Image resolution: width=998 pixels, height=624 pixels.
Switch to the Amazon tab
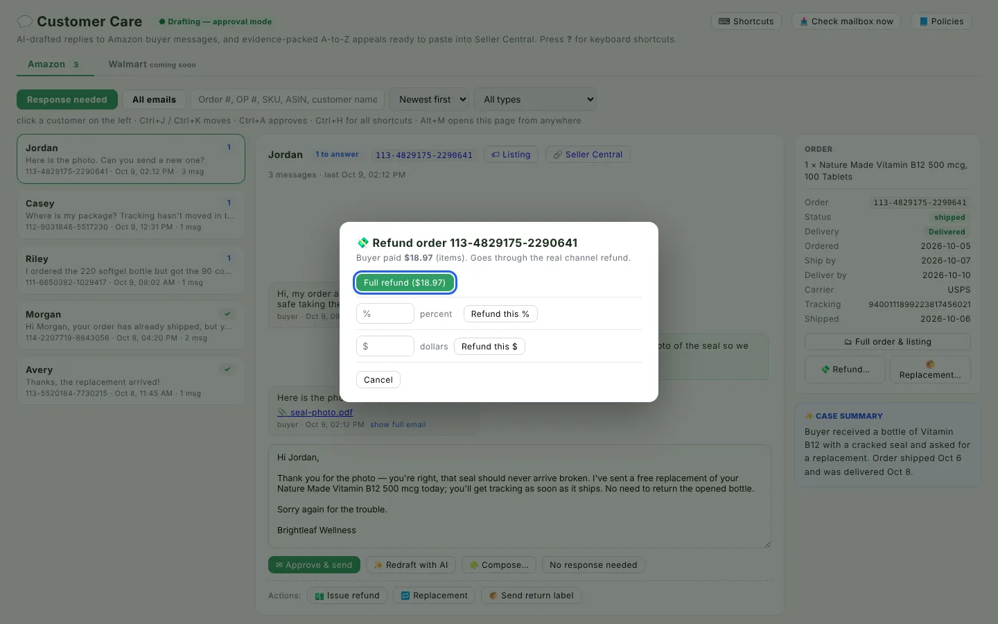point(54,64)
